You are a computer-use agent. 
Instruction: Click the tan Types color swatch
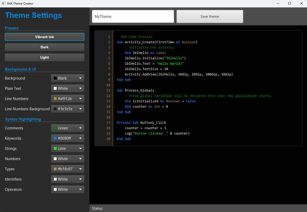[x=55, y=169]
